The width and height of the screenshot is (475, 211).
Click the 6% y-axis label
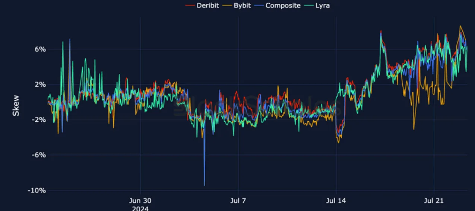coord(41,49)
